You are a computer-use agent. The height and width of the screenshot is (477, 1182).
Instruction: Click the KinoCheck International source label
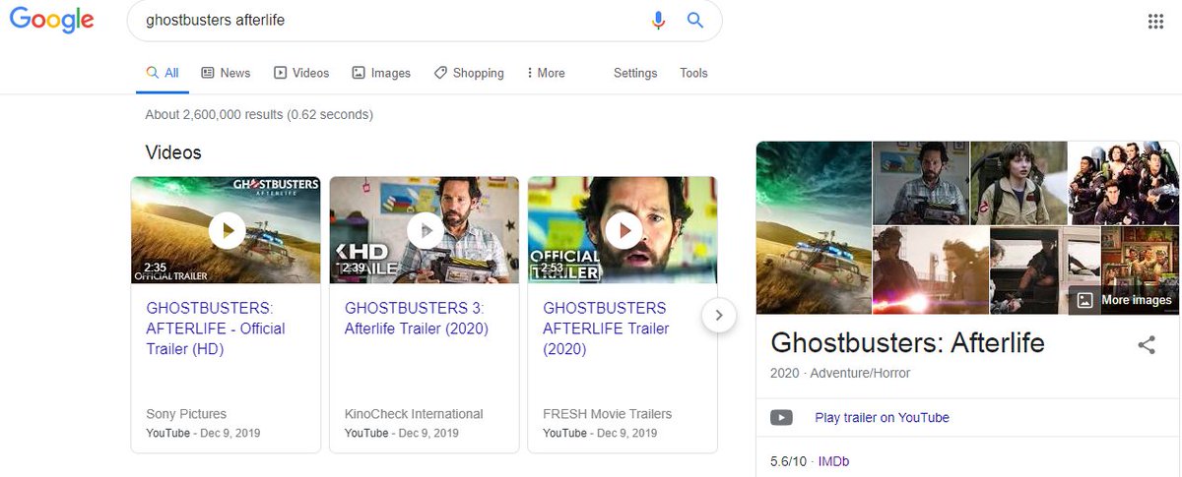click(x=414, y=414)
